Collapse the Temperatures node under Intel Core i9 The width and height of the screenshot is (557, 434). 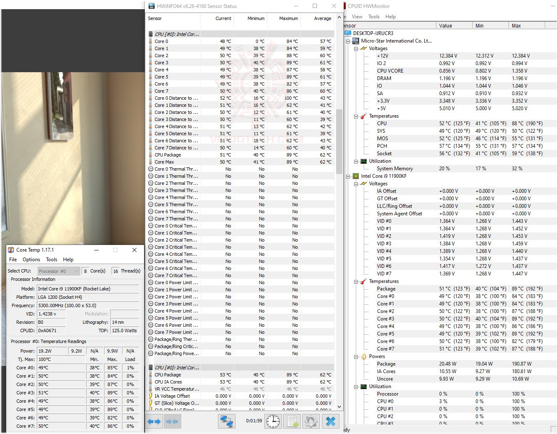356,281
